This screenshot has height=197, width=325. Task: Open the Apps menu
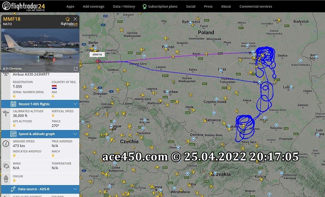pos(70,6)
